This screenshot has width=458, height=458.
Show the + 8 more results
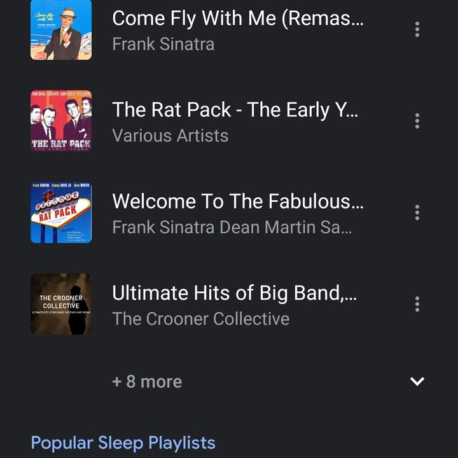(x=147, y=382)
